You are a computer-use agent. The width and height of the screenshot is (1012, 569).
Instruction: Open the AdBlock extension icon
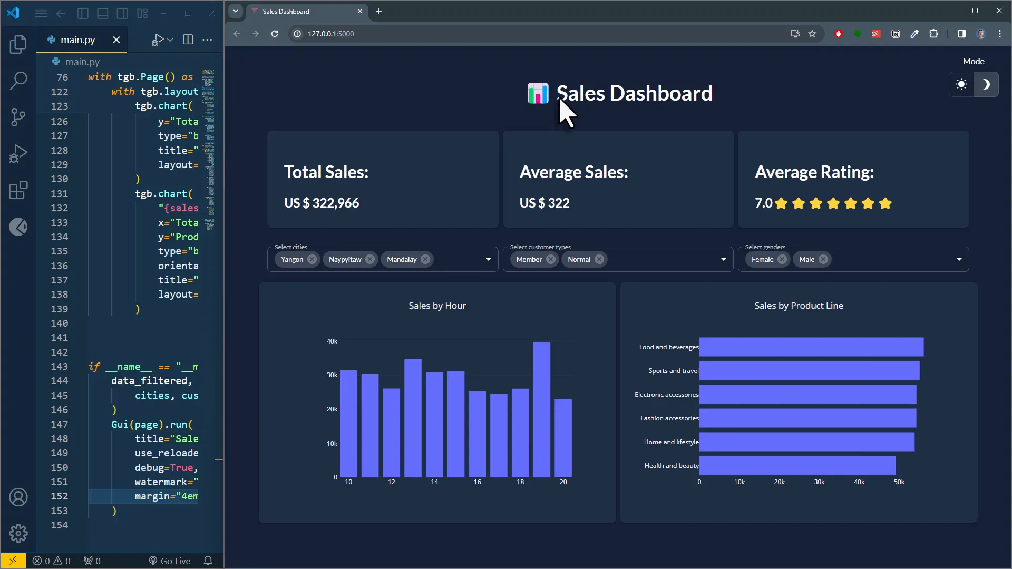click(x=839, y=34)
